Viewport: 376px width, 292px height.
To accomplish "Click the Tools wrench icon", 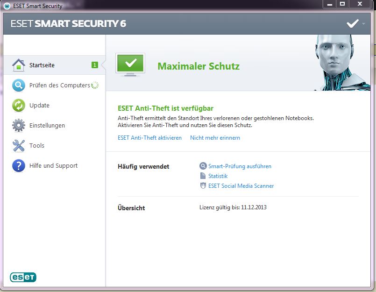I will tap(18, 146).
